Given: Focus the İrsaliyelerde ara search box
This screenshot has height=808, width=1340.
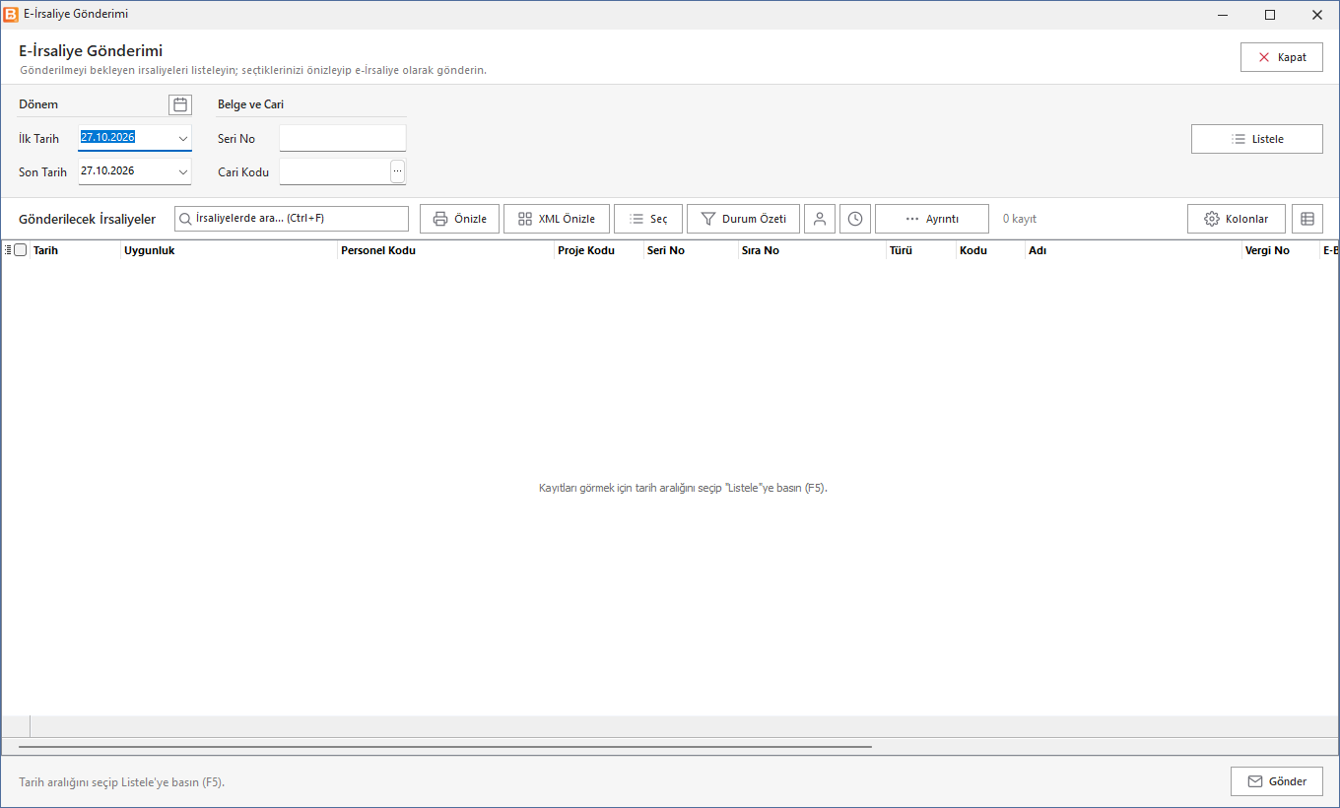Looking at the screenshot, I should click(x=292, y=219).
